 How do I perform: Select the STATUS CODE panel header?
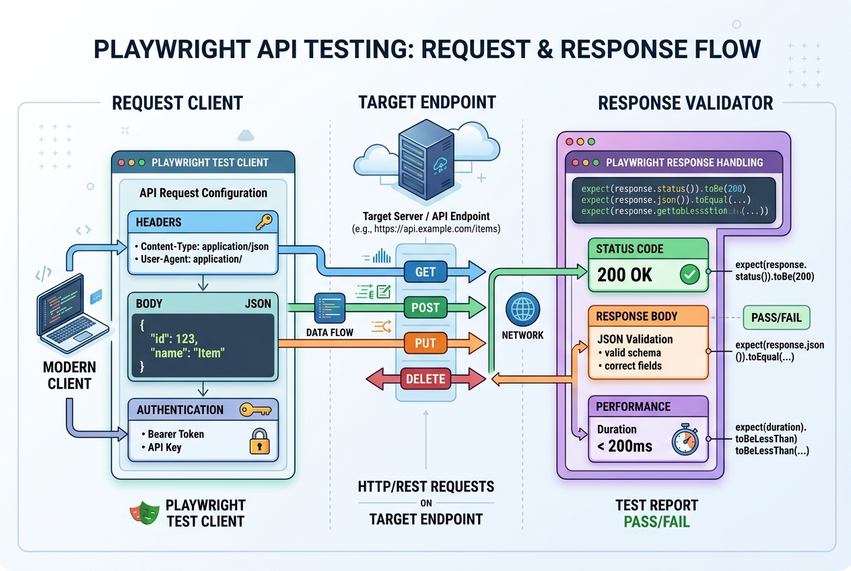[648, 249]
